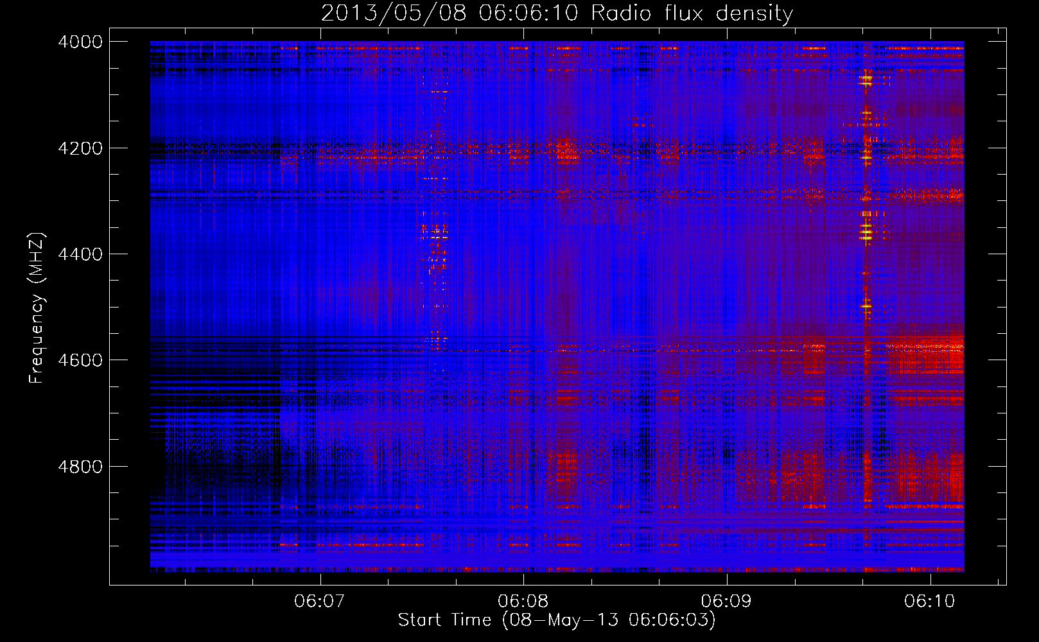1039x642 pixels.
Task: Click the 4200 frequency axis label
Action: pos(80,148)
